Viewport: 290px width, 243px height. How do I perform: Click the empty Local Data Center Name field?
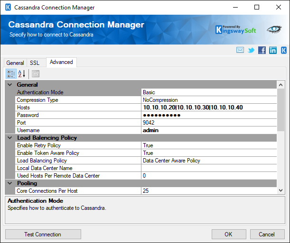pos(209,168)
